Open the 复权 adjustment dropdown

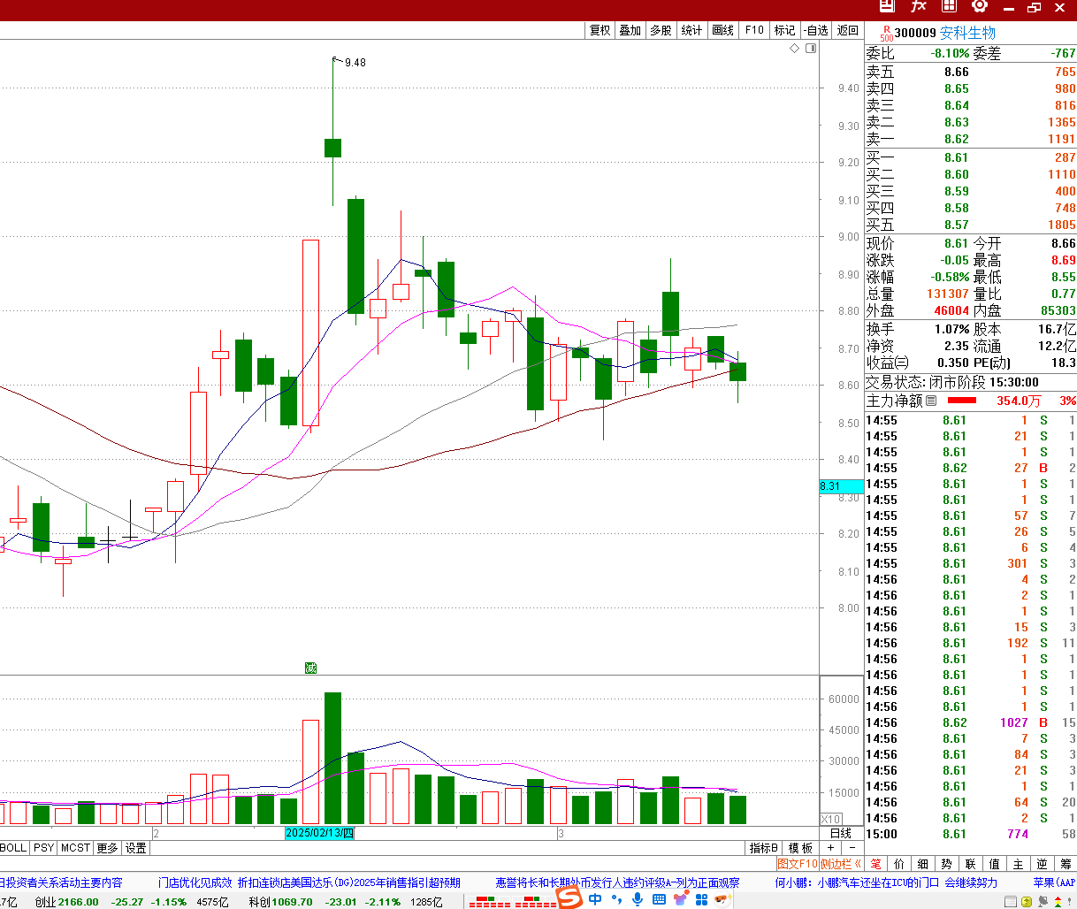click(600, 30)
